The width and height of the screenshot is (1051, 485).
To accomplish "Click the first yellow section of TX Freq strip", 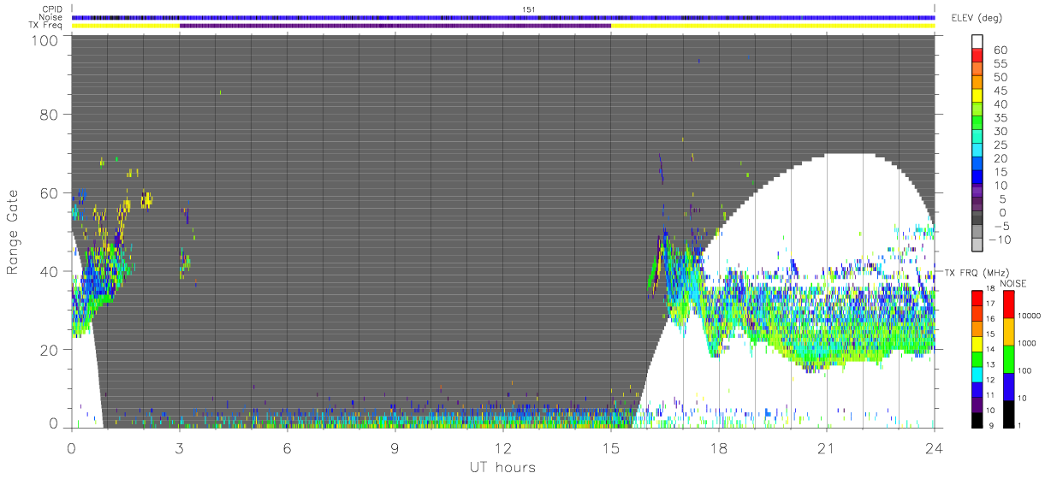I will click(126, 26).
